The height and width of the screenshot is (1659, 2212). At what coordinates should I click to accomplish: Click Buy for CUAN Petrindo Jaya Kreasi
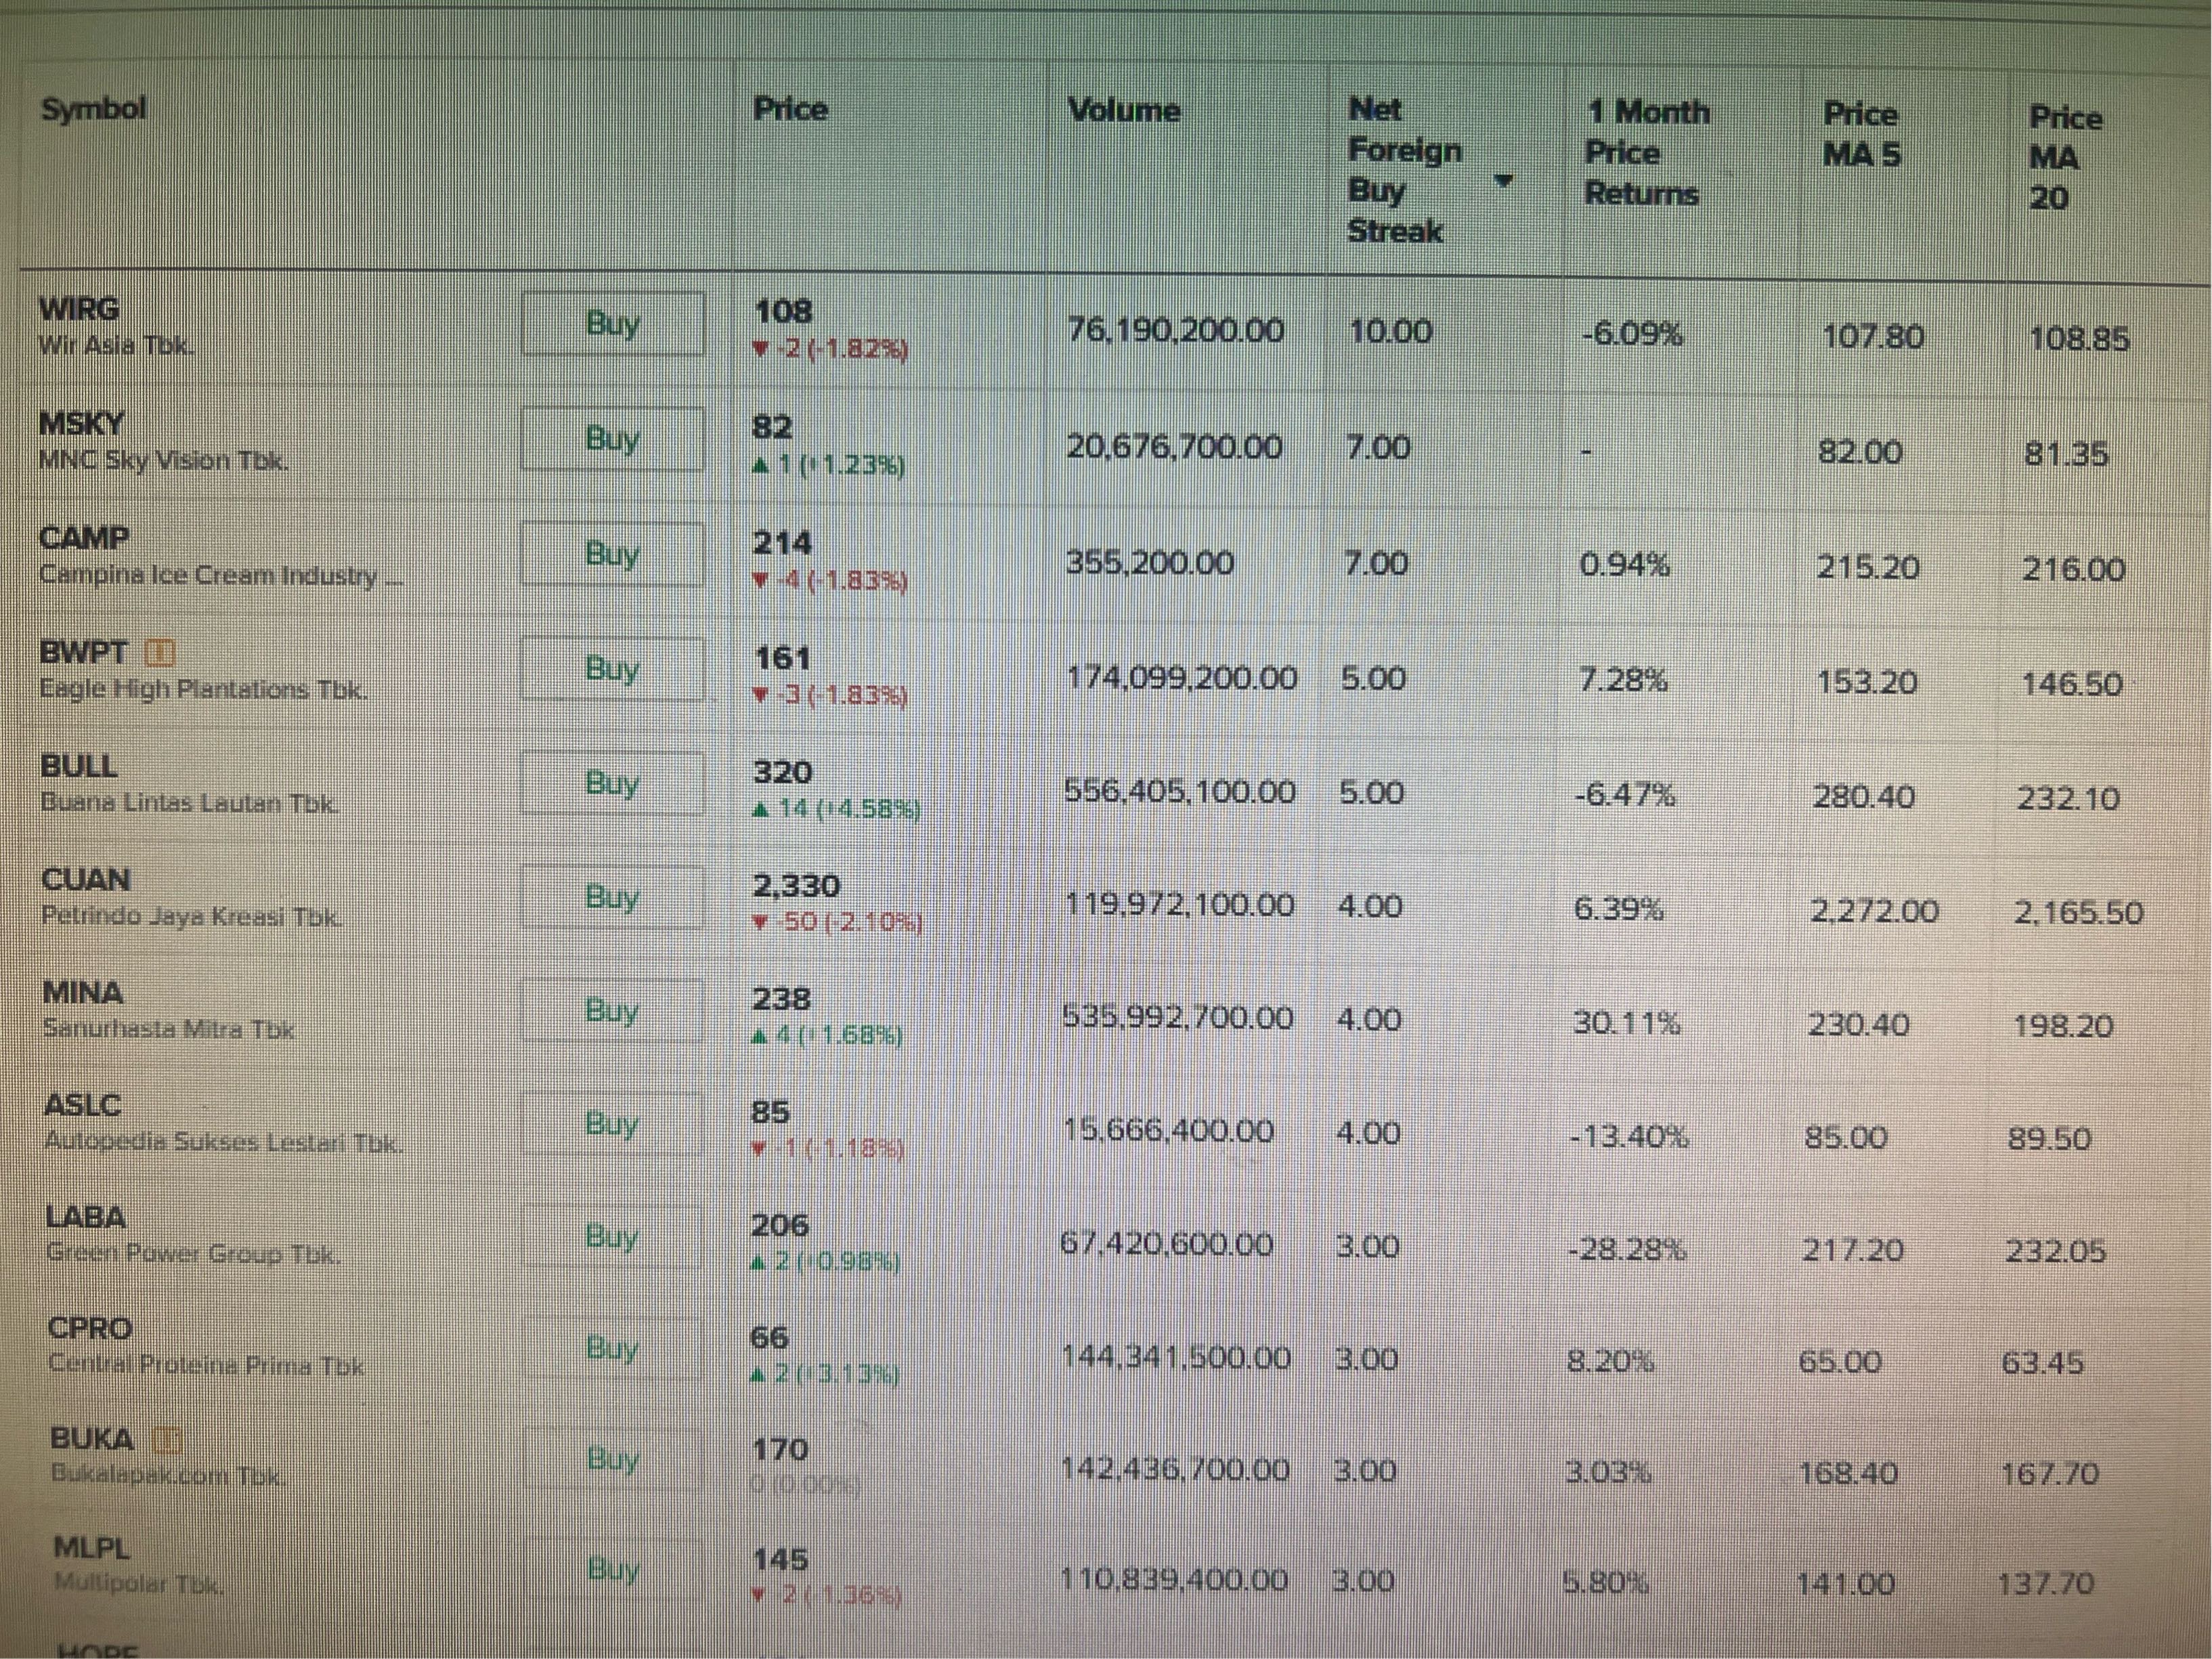point(612,896)
